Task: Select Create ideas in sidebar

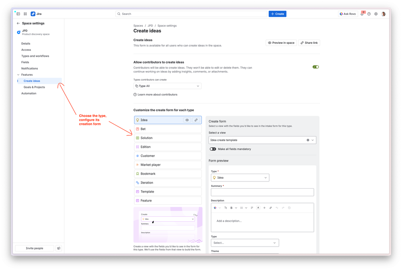Action: [x=39, y=81]
